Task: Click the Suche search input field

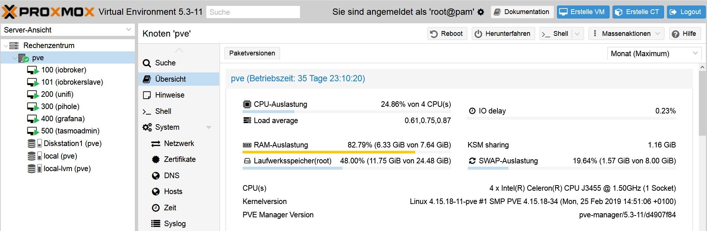Action: pos(253,12)
